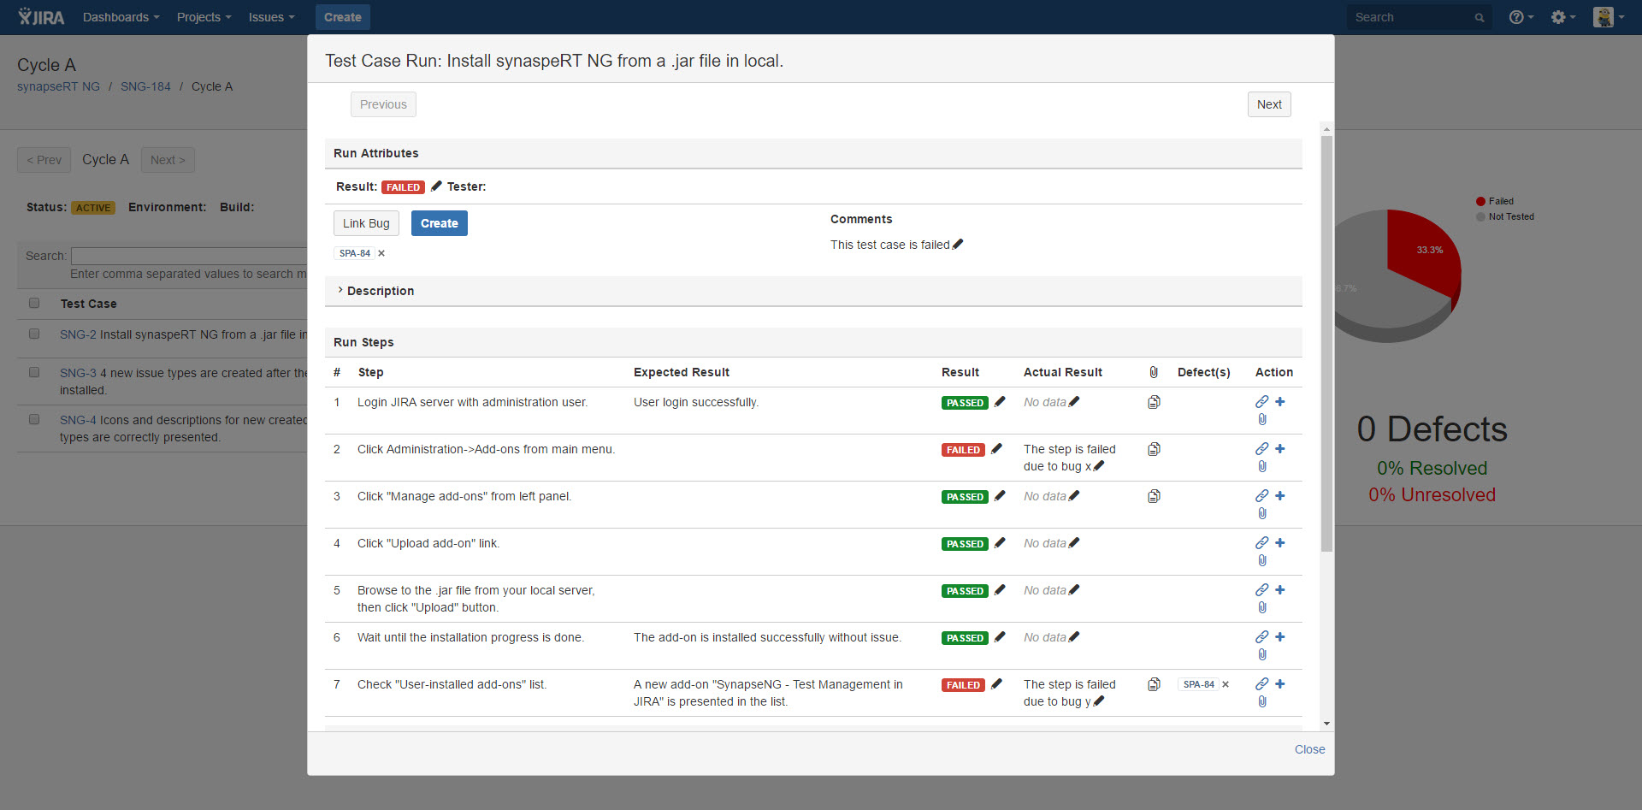Edit result pencil for step 7 FAILED
Image resolution: width=1642 pixels, height=810 pixels.
point(996,683)
